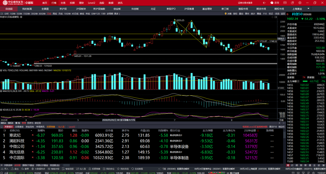Open the 更多 periods dropdown
Image resolution: width=326 pixels, height=174 pixels.
117,14
